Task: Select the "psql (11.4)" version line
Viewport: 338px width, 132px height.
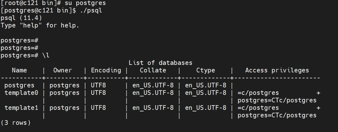Action: pyautogui.click(x=21, y=18)
